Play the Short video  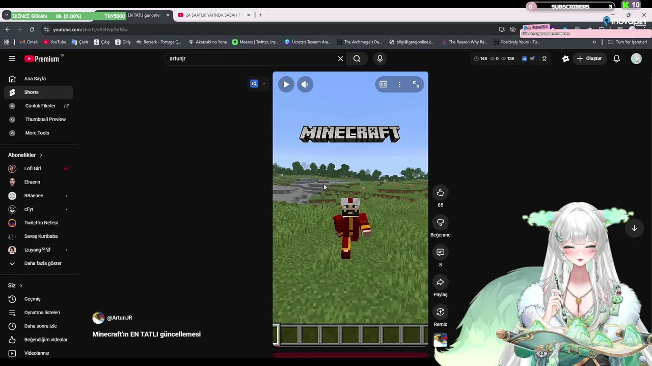coord(286,84)
